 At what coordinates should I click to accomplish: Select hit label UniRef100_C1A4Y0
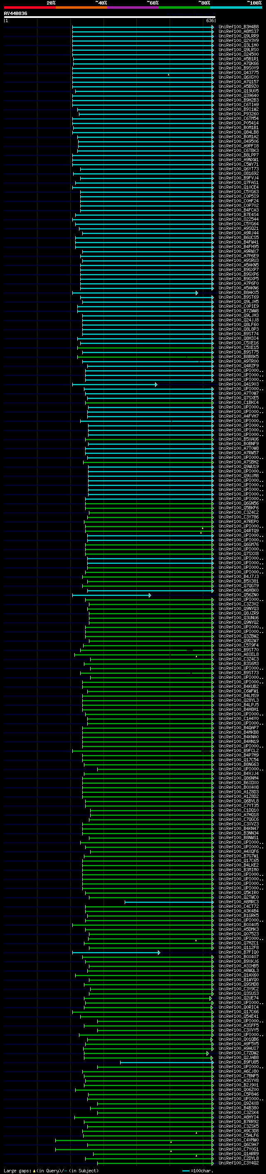(x=239, y=718)
